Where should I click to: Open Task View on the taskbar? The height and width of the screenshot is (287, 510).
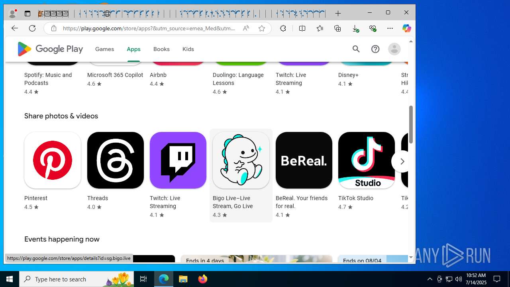click(143, 279)
